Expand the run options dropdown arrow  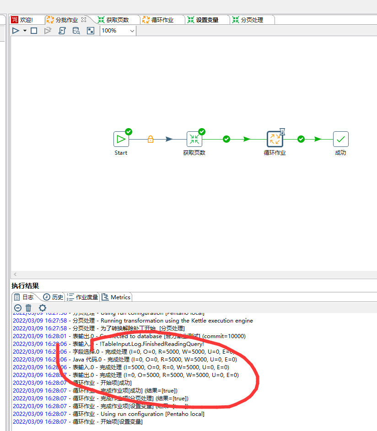click(x=25, y=31)
